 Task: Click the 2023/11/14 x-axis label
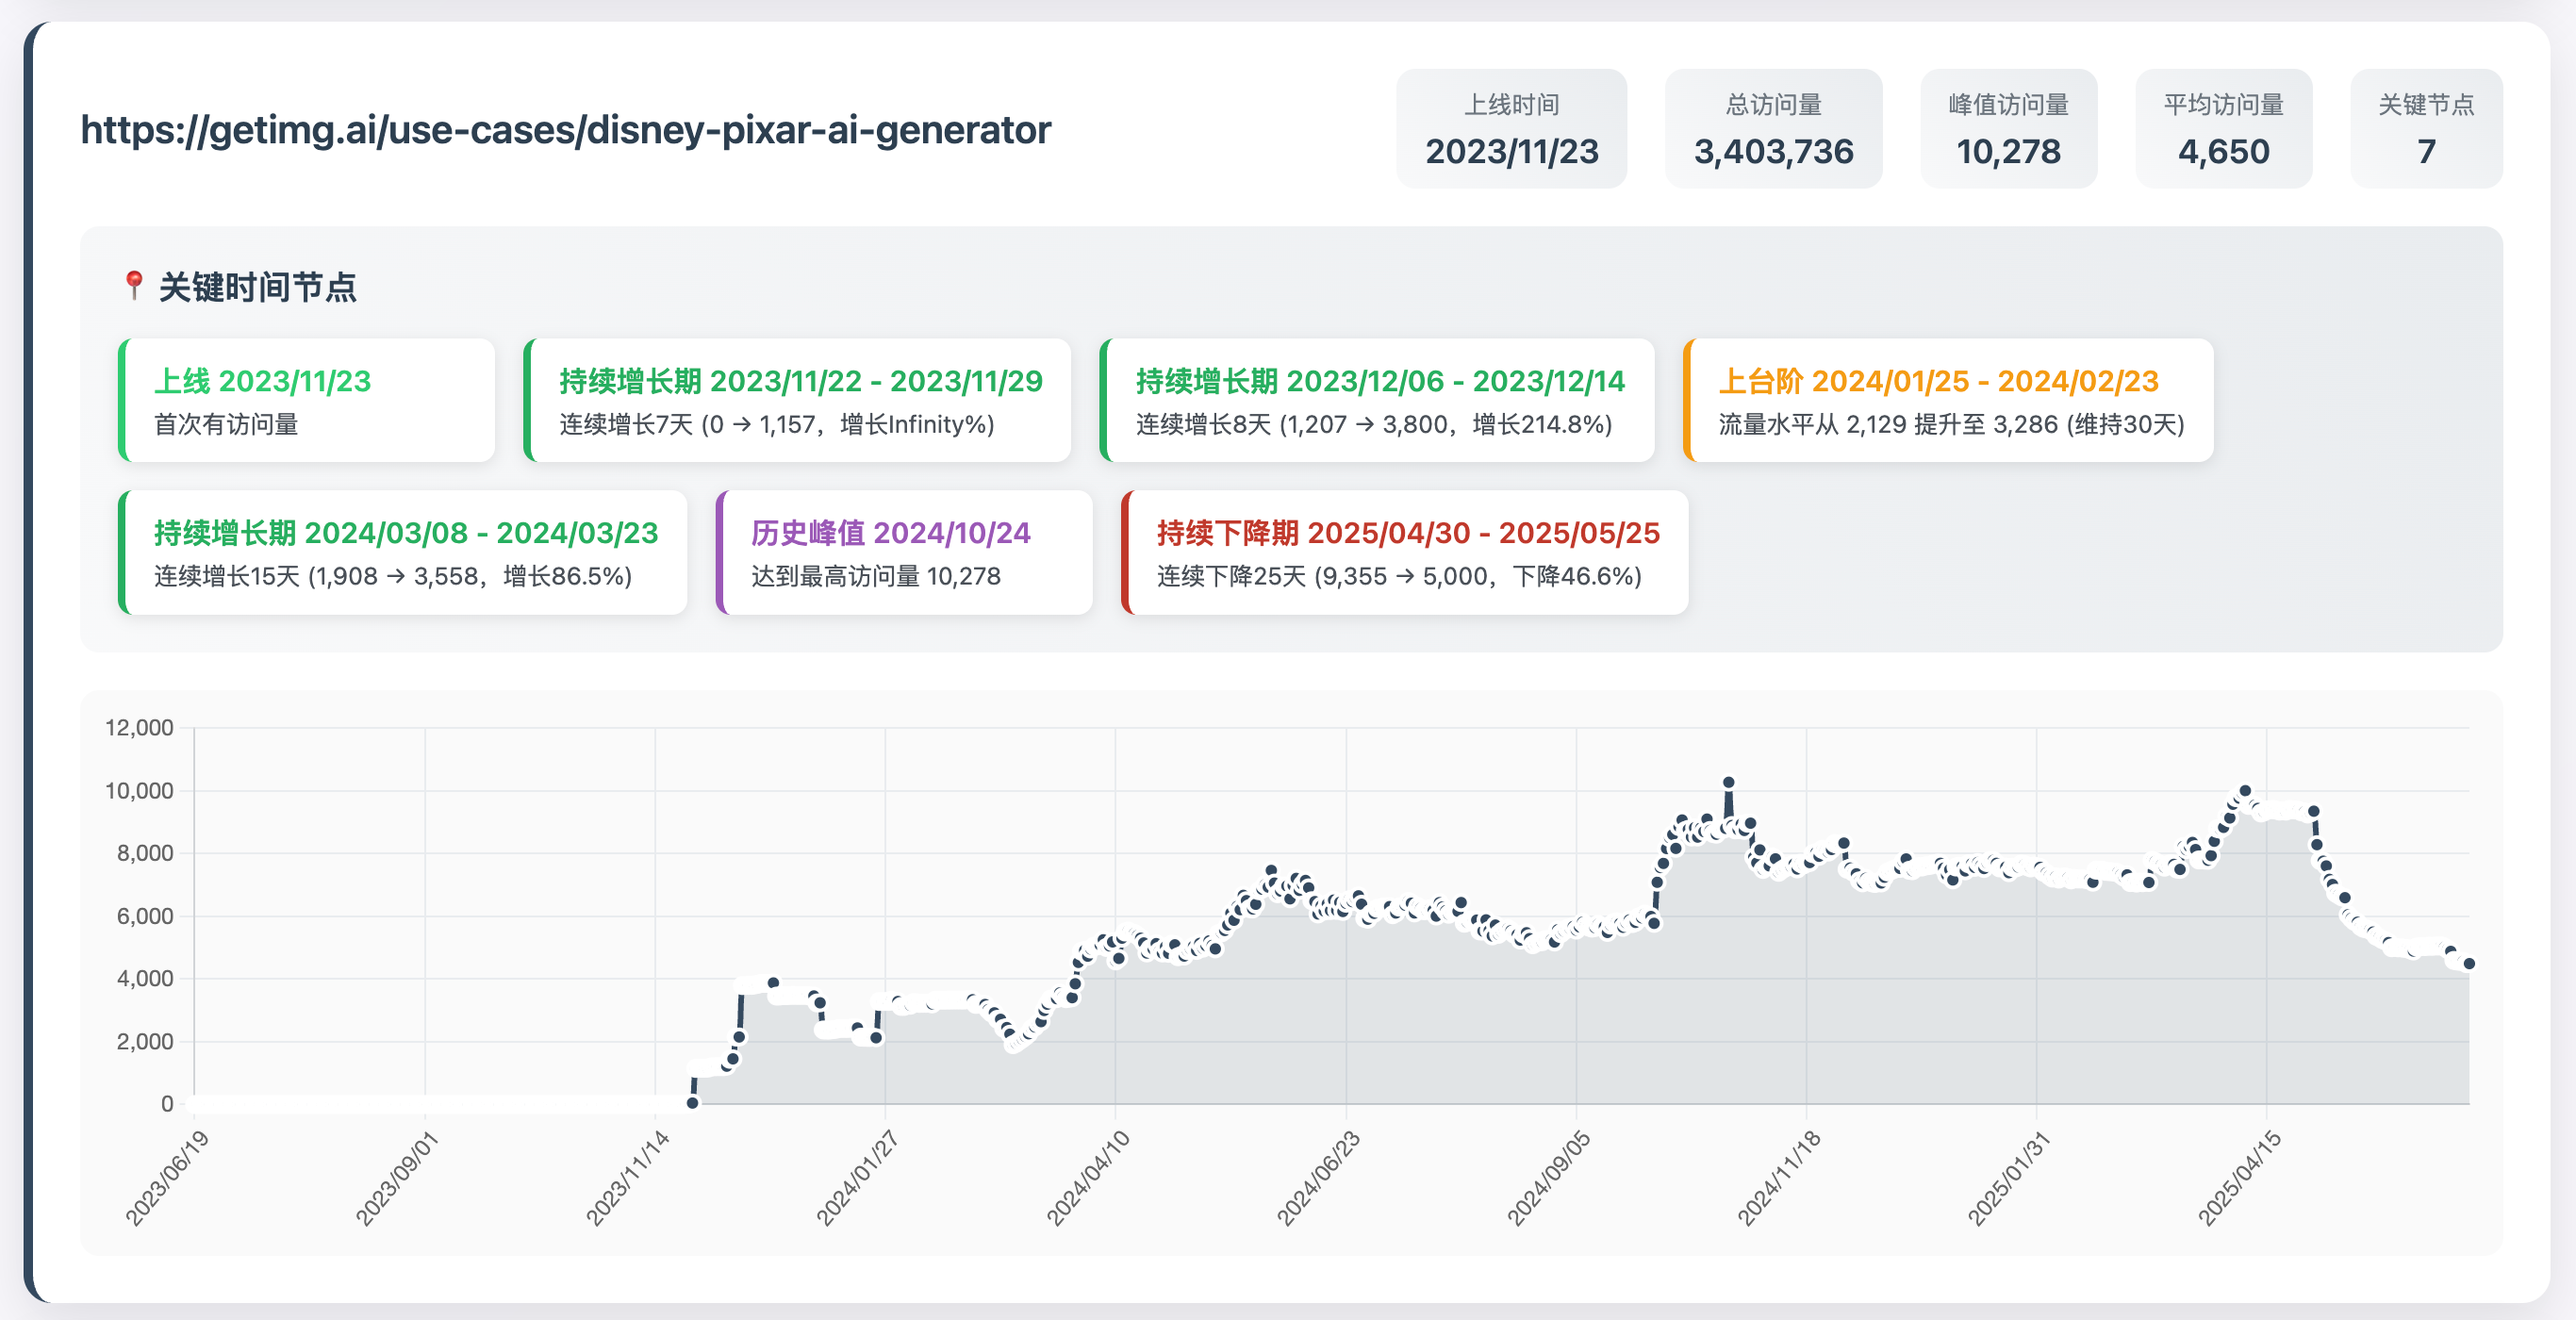click(x=627, y=1177)
